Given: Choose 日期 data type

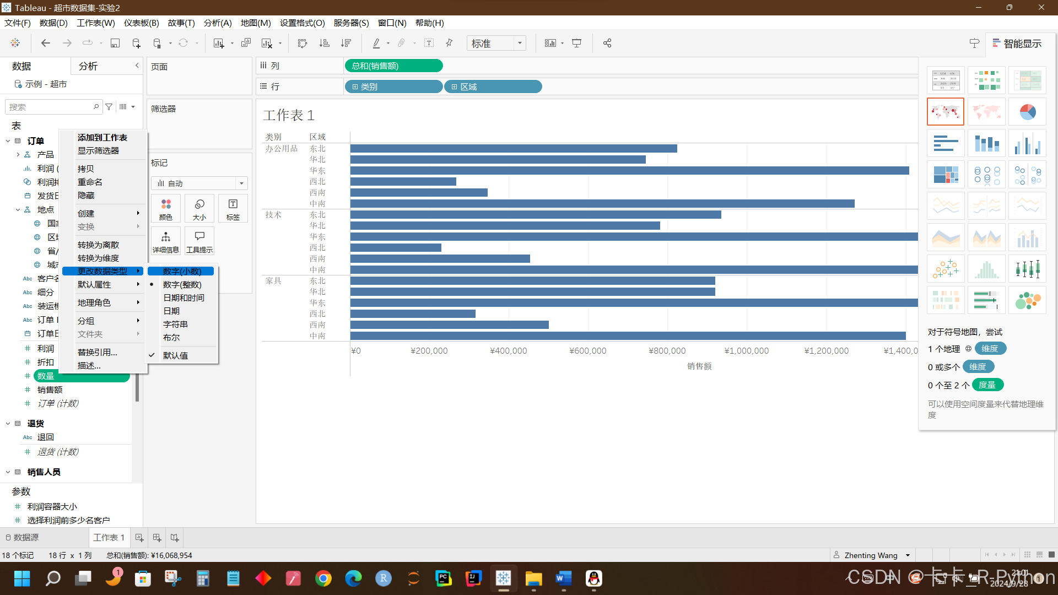Looking at the screenshot, I should tap(171, 311).
